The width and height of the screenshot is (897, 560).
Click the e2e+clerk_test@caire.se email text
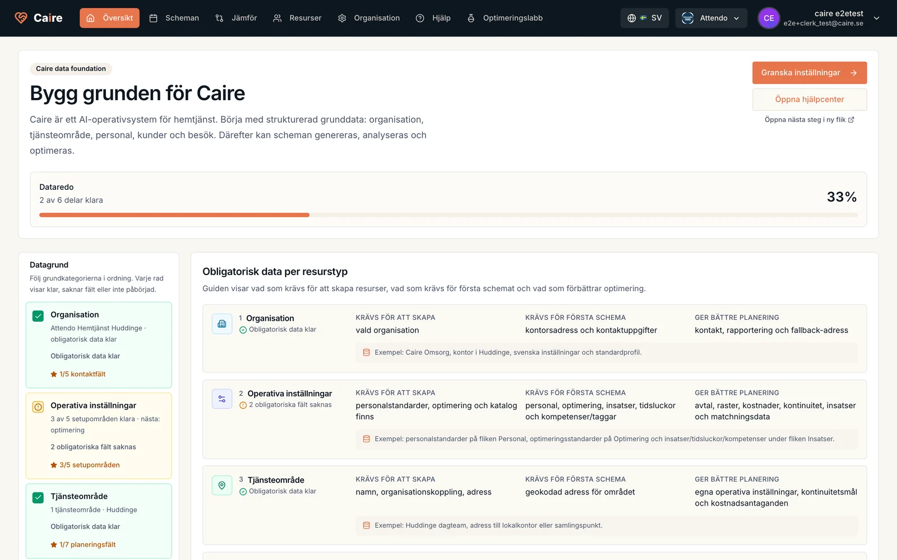coord(824,24)
